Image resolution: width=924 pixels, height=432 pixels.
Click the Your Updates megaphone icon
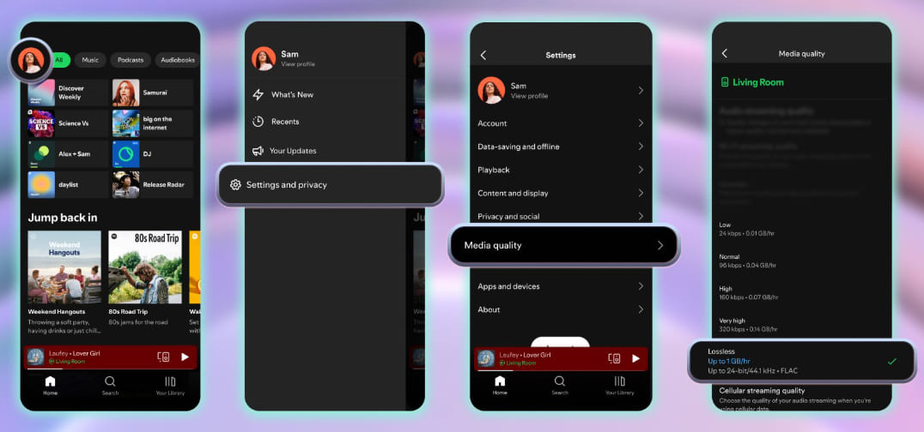(258, 151)
